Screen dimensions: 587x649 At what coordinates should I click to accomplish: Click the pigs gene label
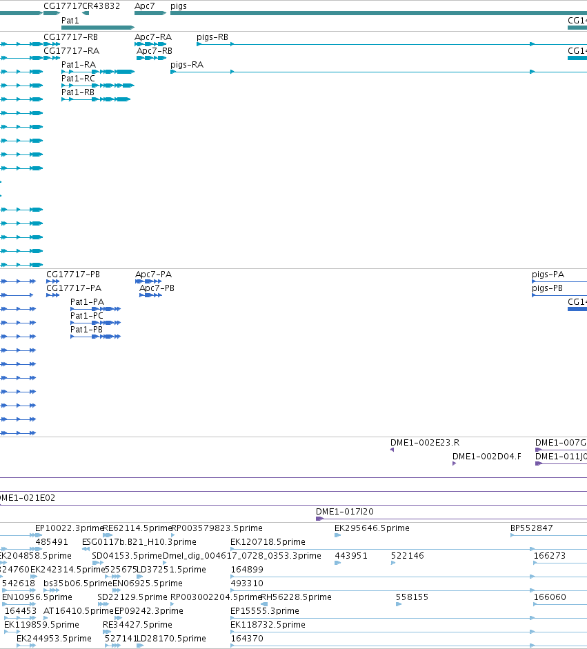pos(179,6)
